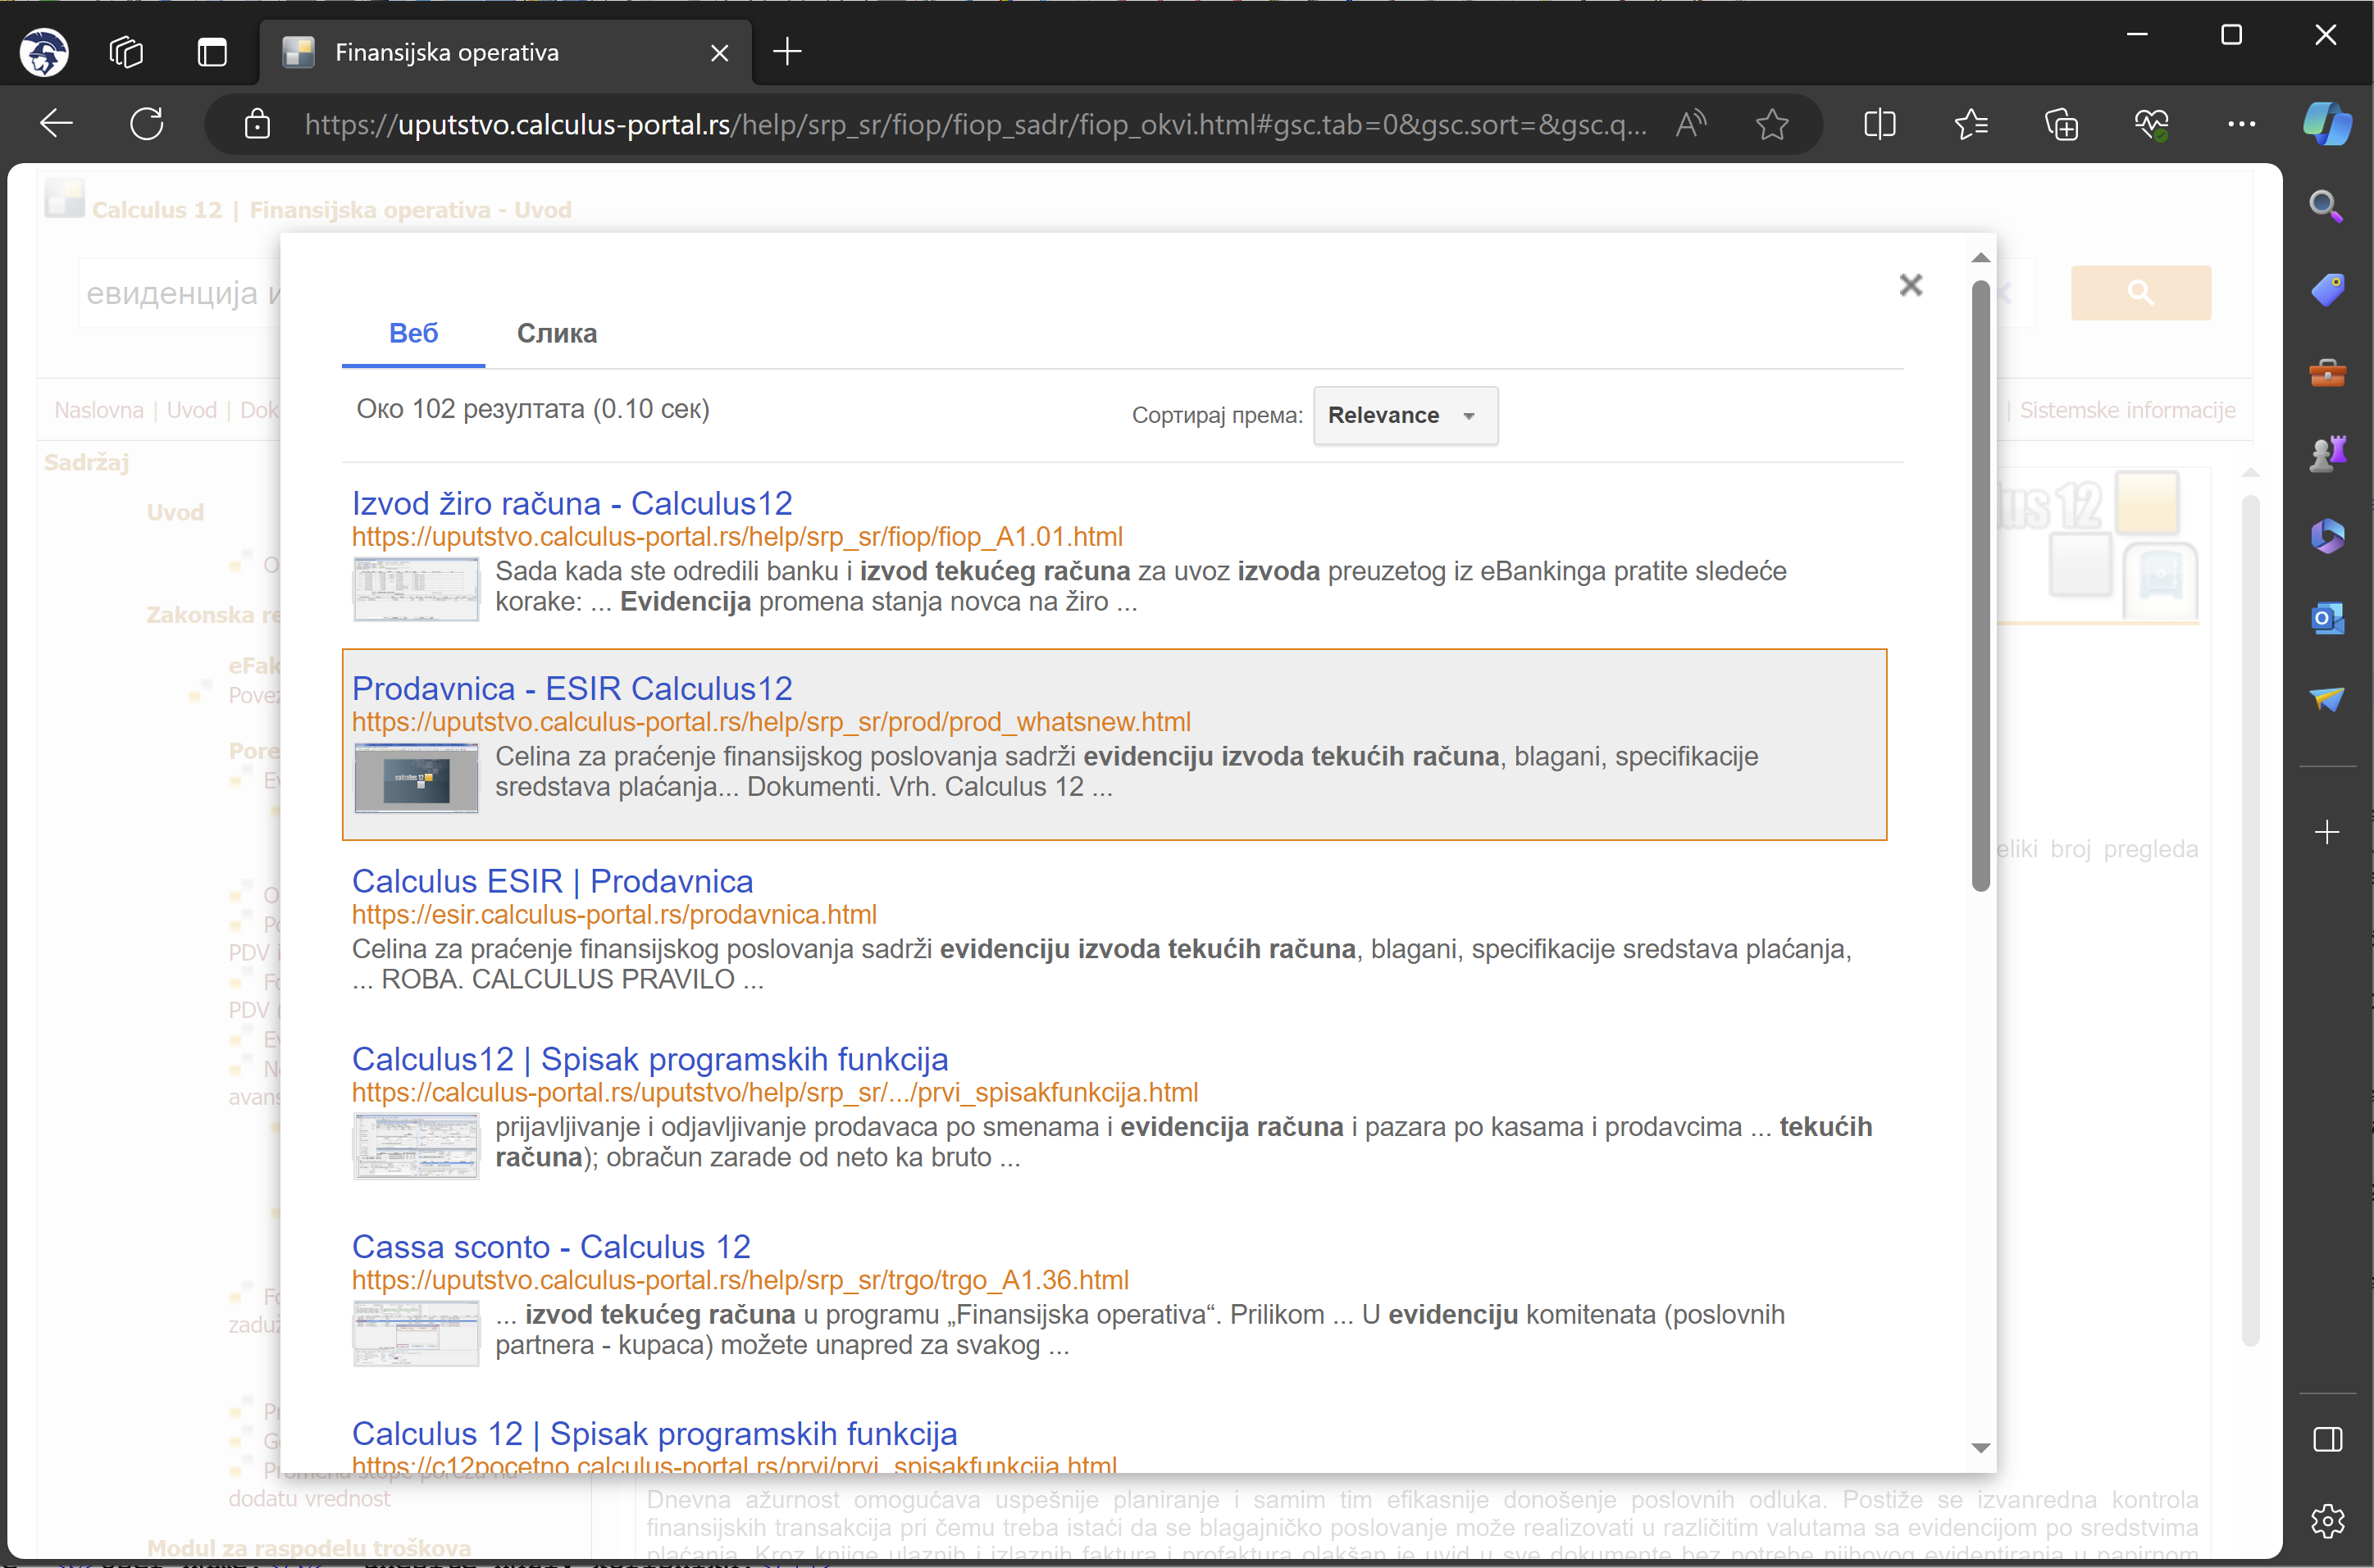Image resolution: width=2374 pixels, height=1568 pixels.
Task: Select the Веб results tab
Action: [413, 333]
